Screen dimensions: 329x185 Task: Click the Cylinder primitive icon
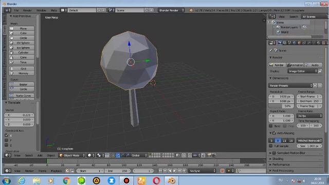pyautogui.click(x=11, y=52)
